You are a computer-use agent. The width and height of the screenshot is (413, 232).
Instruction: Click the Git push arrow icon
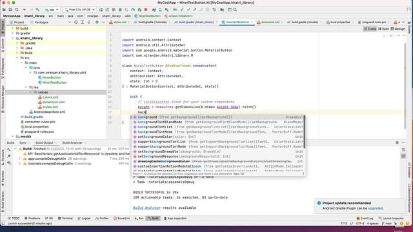195,10
